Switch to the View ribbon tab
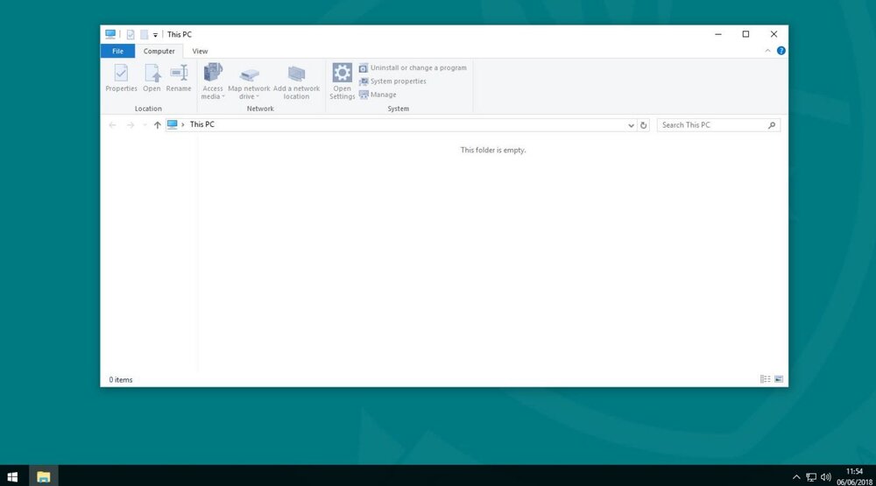 point(200,51)
